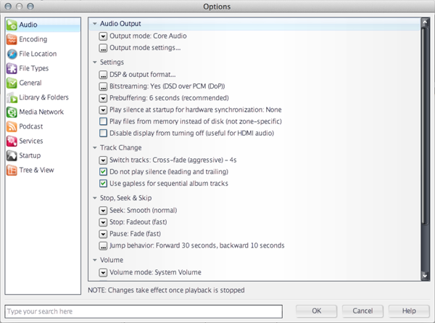Click the Media Network icon
This screenshot has width=435, height=323.
(x=12, y=112)
